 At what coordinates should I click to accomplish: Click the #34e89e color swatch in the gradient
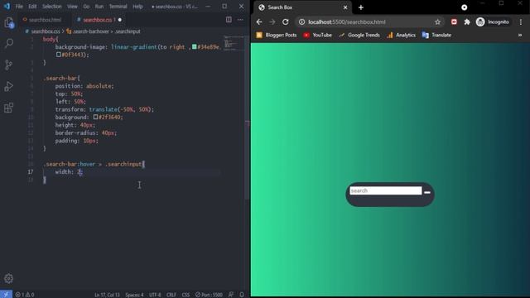[x=195, y=46]
